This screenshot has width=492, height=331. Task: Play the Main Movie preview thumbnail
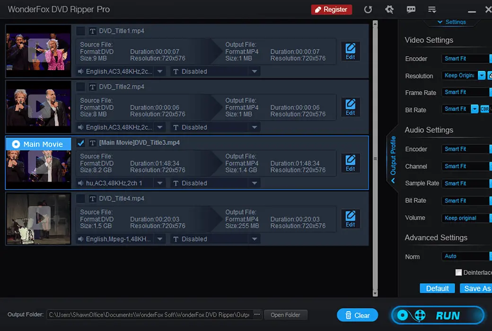coord(39,162)
